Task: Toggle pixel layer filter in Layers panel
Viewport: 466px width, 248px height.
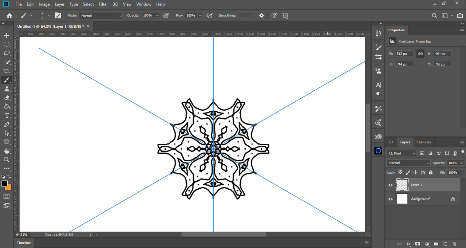Action: [x=422, y=153]
